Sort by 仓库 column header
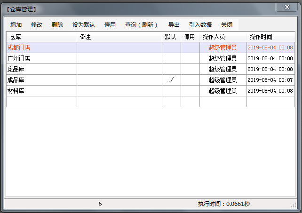Viewport: 302px width, 213px height. (x=41, y=37)
